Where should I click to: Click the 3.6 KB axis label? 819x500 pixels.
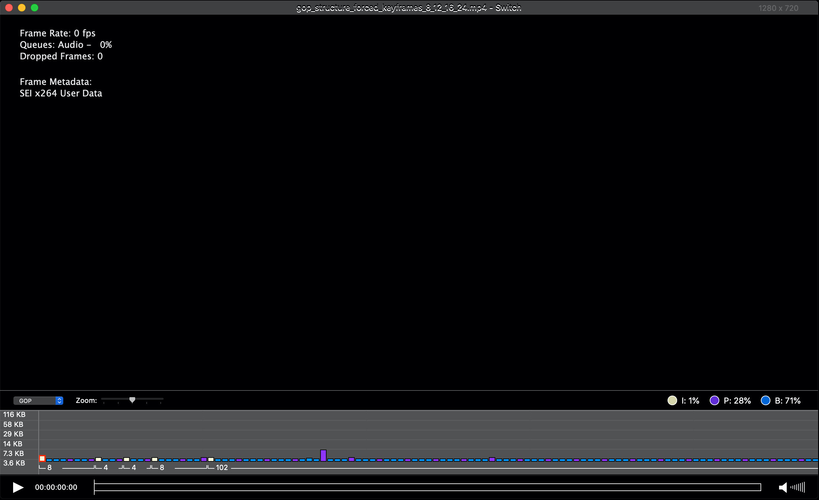(14, 463)
